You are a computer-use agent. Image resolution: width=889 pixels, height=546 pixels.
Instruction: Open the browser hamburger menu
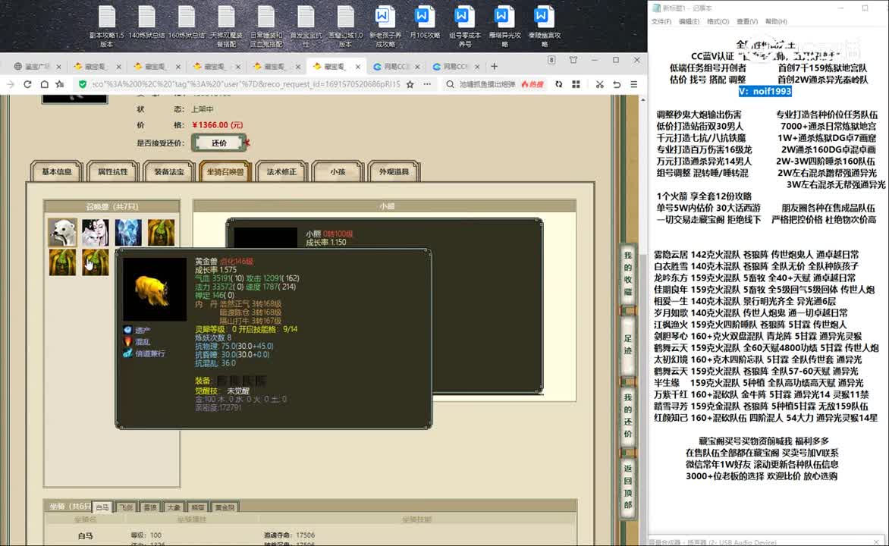click(634, 84)
